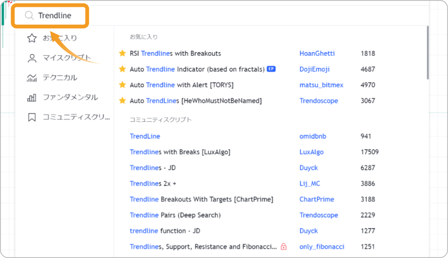Toggle star for Auto TrendLines [HeWhoMustNotBeNamed]

pyautogui.click(x=122, y=101)
